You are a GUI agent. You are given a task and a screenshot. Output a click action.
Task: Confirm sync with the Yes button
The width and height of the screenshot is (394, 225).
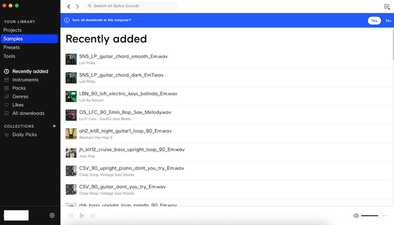[x=374, y=21]
